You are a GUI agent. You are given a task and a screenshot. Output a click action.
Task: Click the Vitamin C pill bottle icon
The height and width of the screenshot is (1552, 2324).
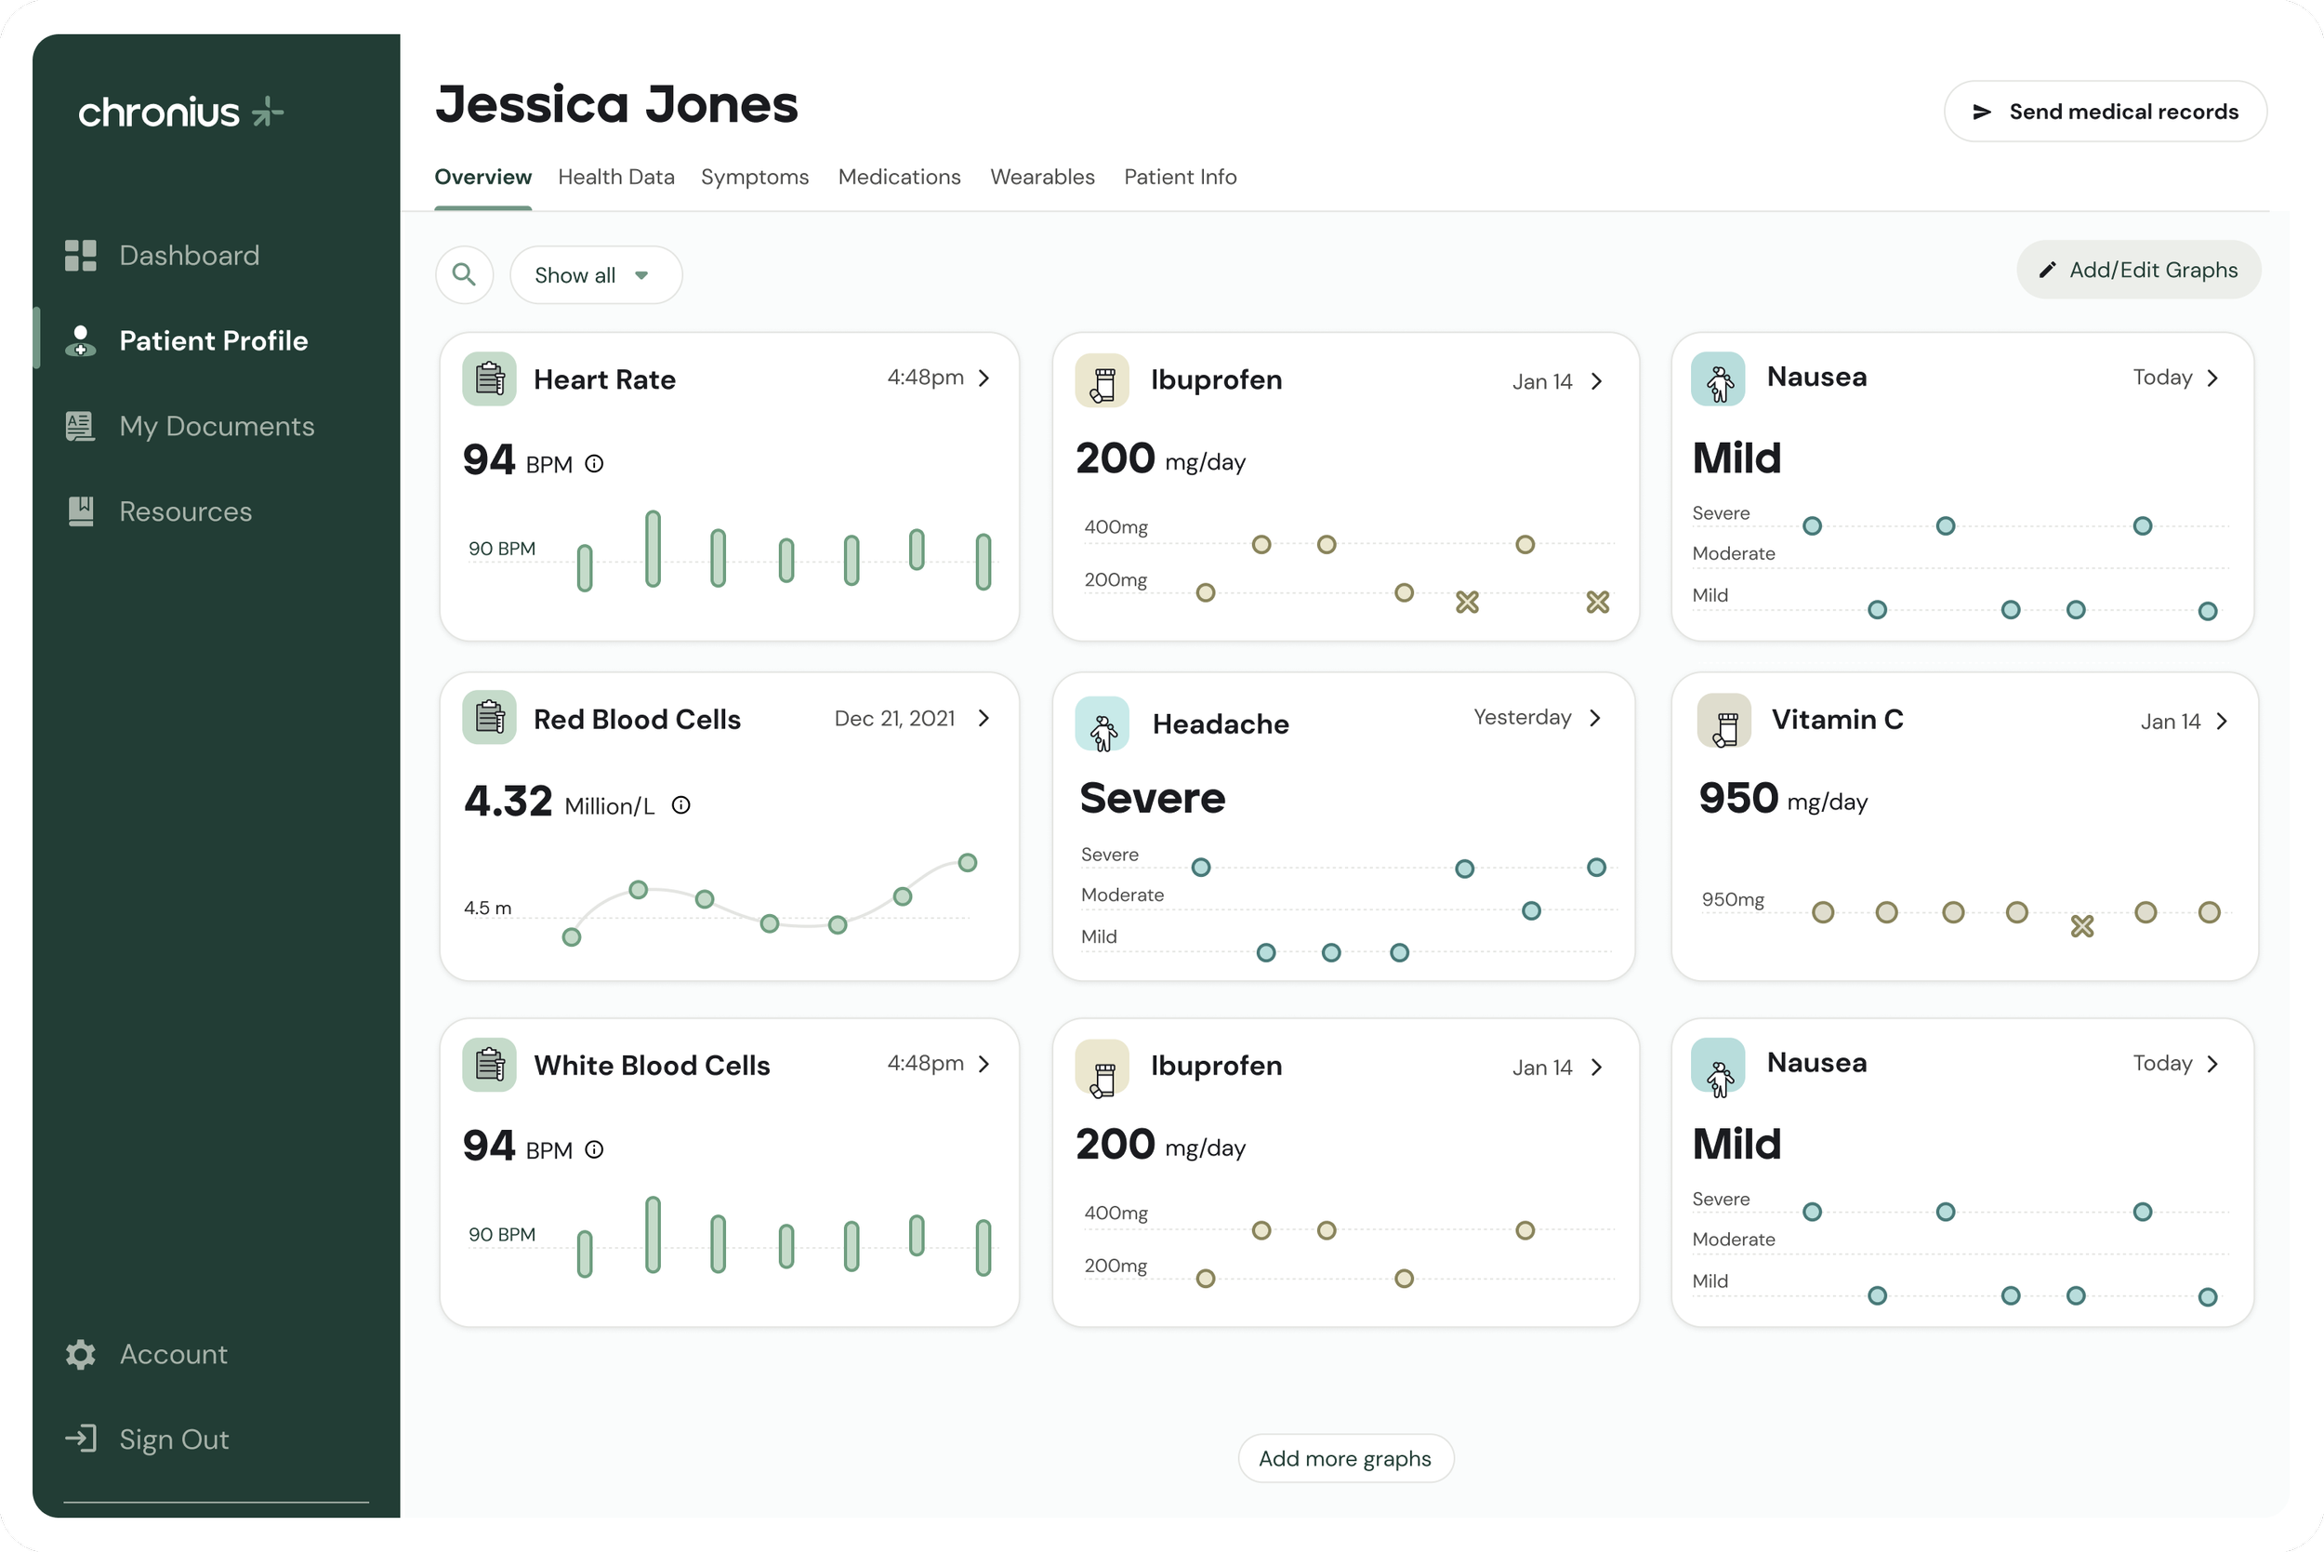1723,722
